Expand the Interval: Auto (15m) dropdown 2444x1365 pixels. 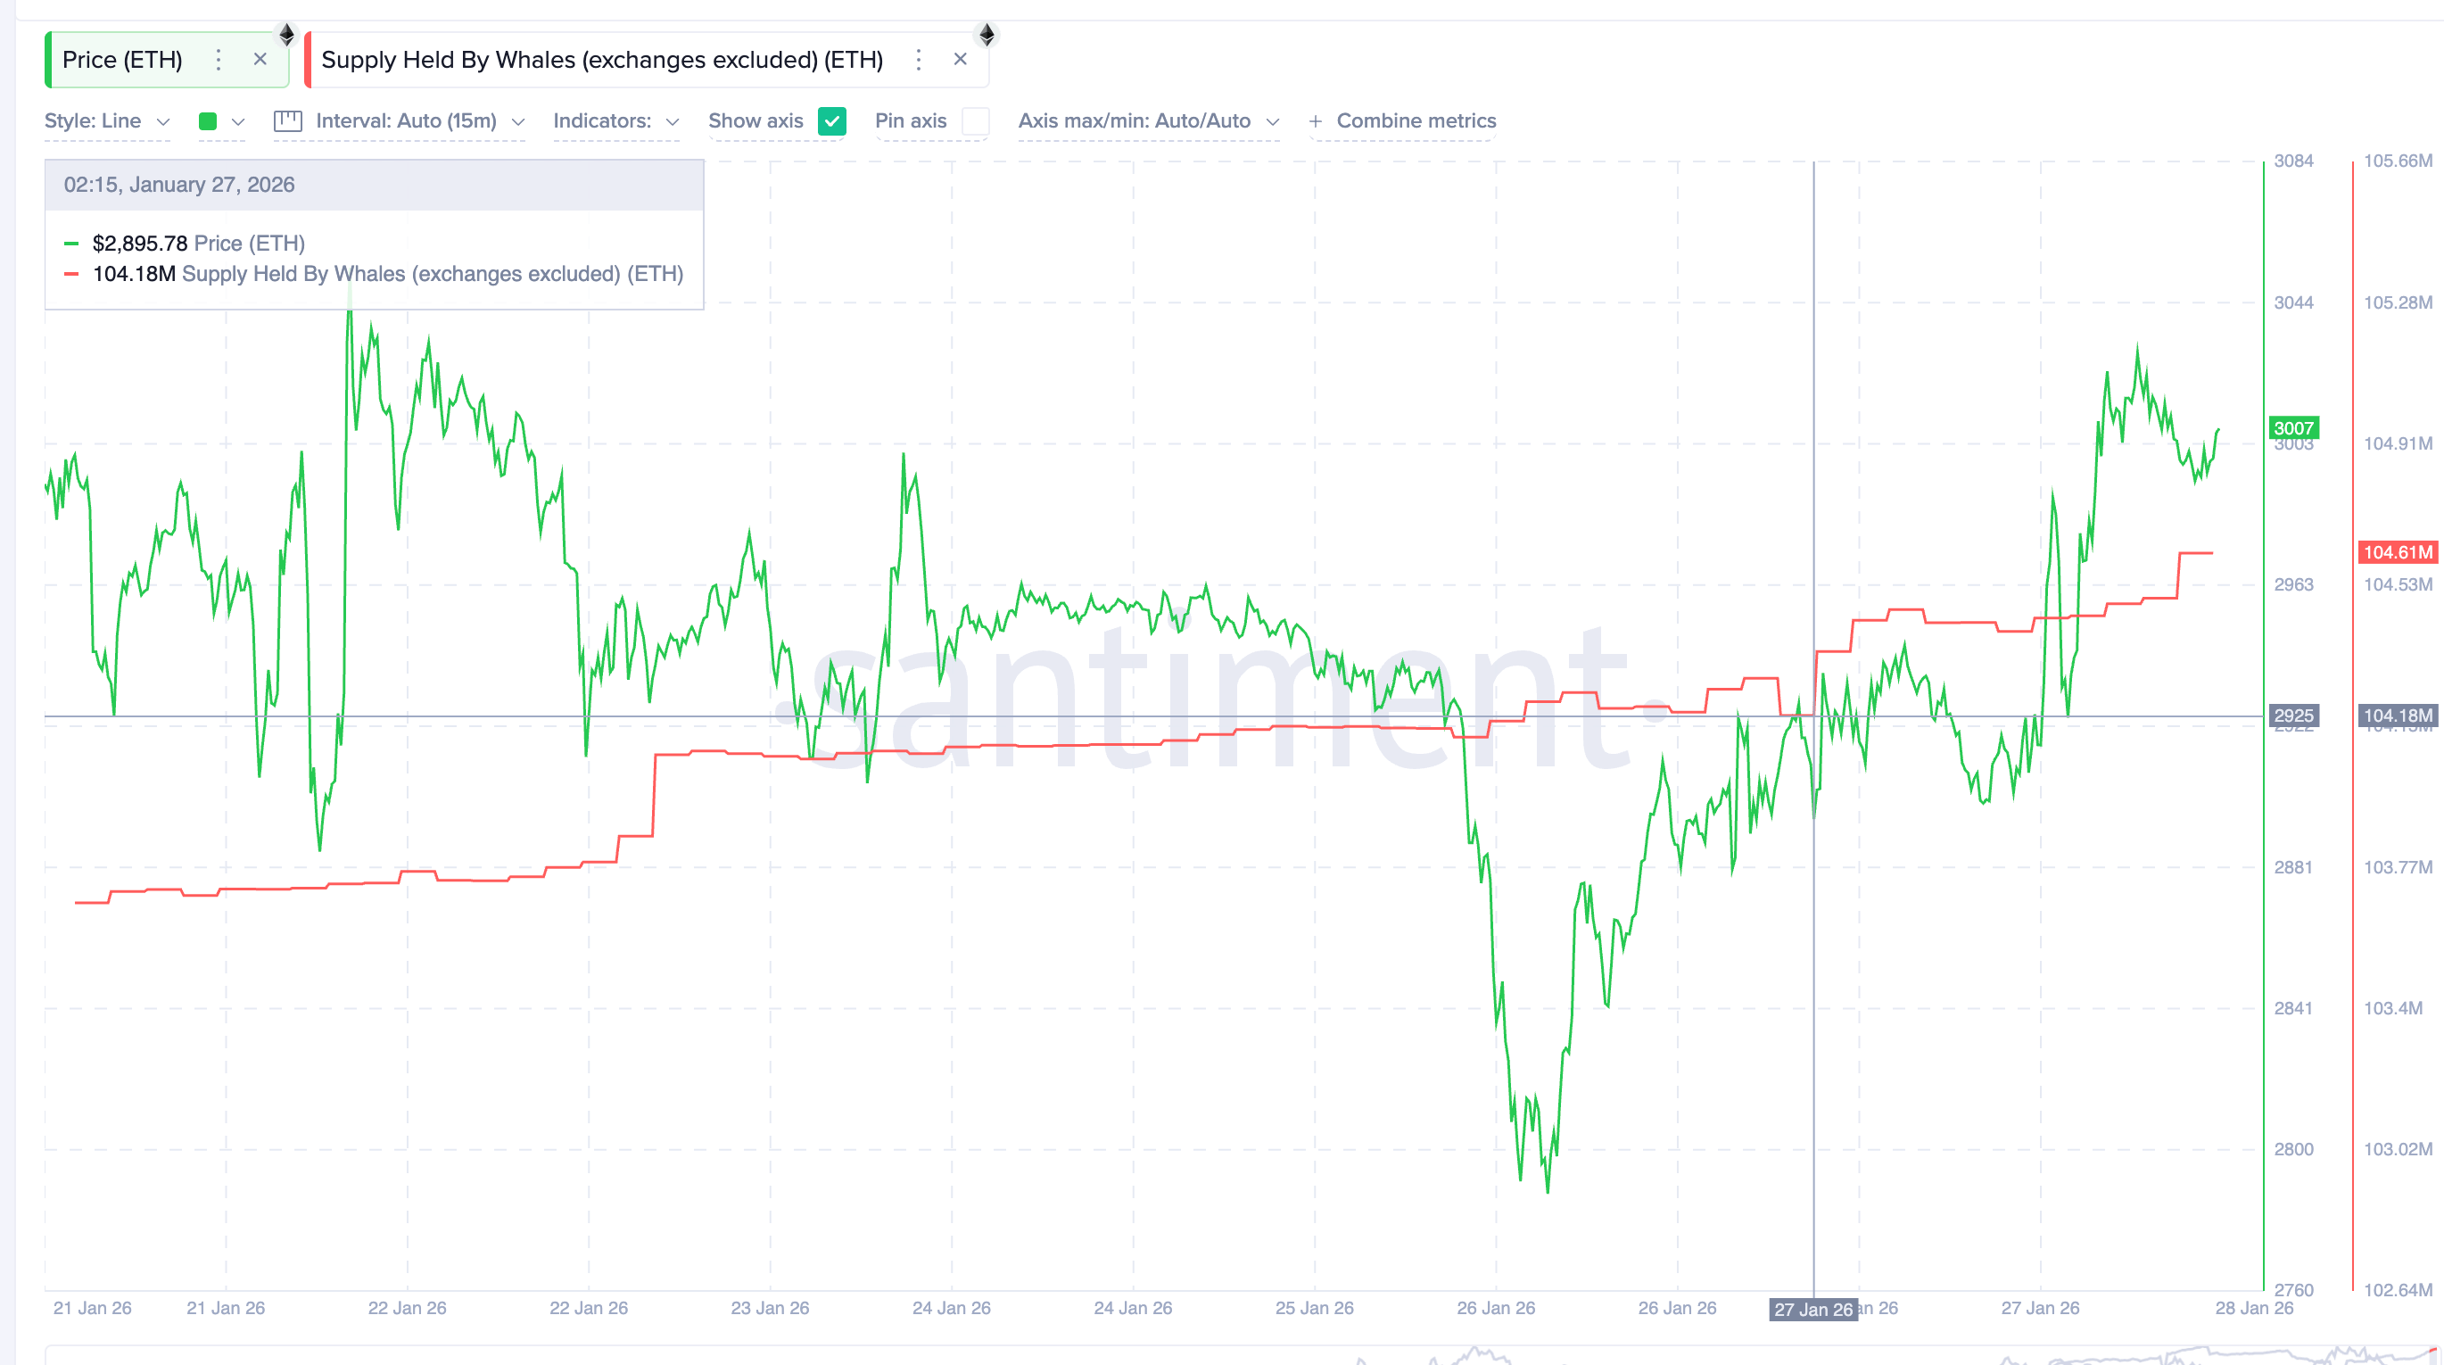coord(415,120)
